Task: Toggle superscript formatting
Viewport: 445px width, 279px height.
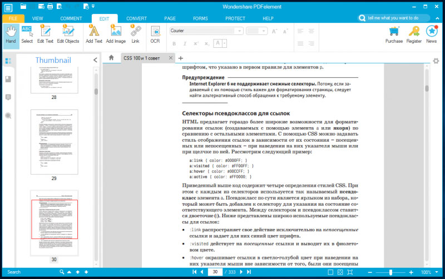Action: point(196,44)
